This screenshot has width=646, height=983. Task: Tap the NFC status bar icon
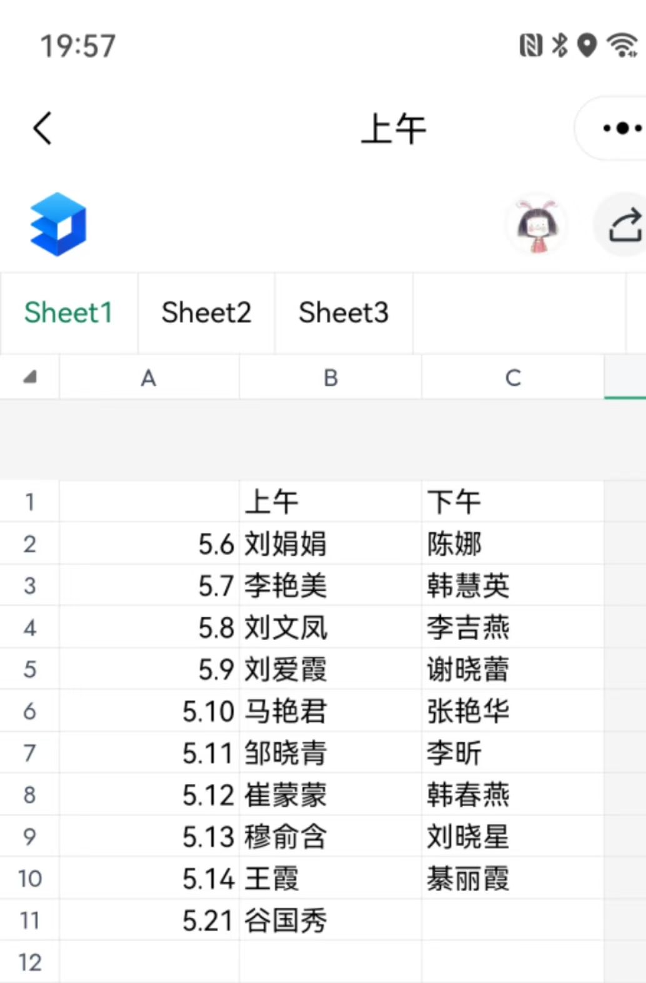coord(531,46)
